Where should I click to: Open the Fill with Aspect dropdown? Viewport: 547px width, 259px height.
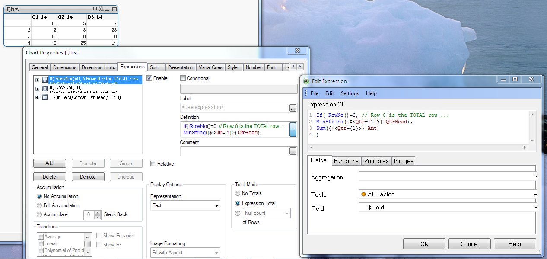[185, 253]
